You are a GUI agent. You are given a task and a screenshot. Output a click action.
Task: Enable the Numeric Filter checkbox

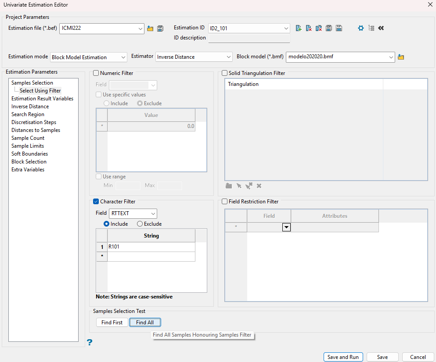point(96,73)
